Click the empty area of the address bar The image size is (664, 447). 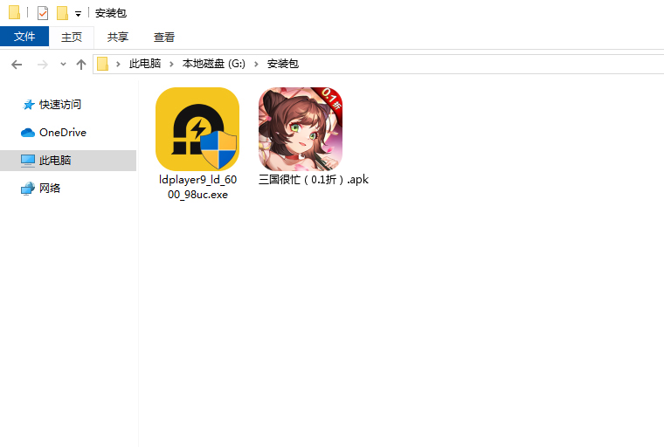click(x=481, y=65)
